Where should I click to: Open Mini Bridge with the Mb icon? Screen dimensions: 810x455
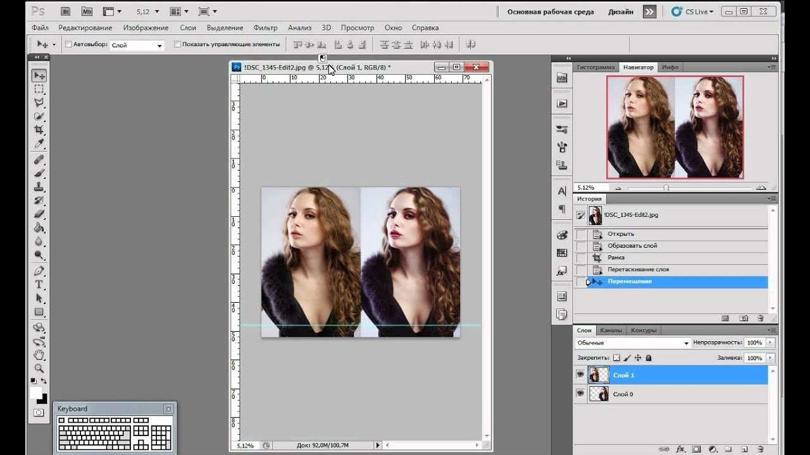pos(87,11)
